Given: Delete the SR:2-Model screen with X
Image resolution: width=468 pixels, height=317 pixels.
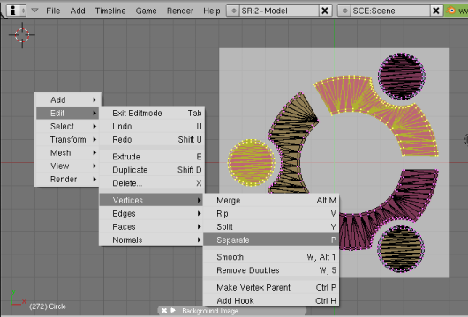Looking at the screenshot, I should click(325, 11).
